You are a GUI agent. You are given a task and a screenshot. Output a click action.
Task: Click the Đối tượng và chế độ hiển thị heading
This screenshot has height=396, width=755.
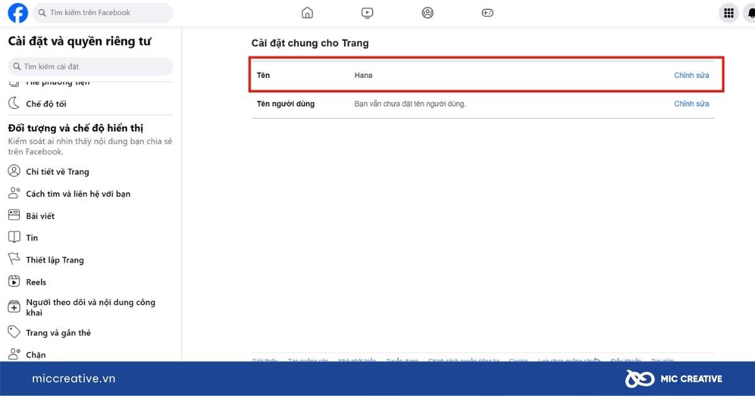(76, 128)
